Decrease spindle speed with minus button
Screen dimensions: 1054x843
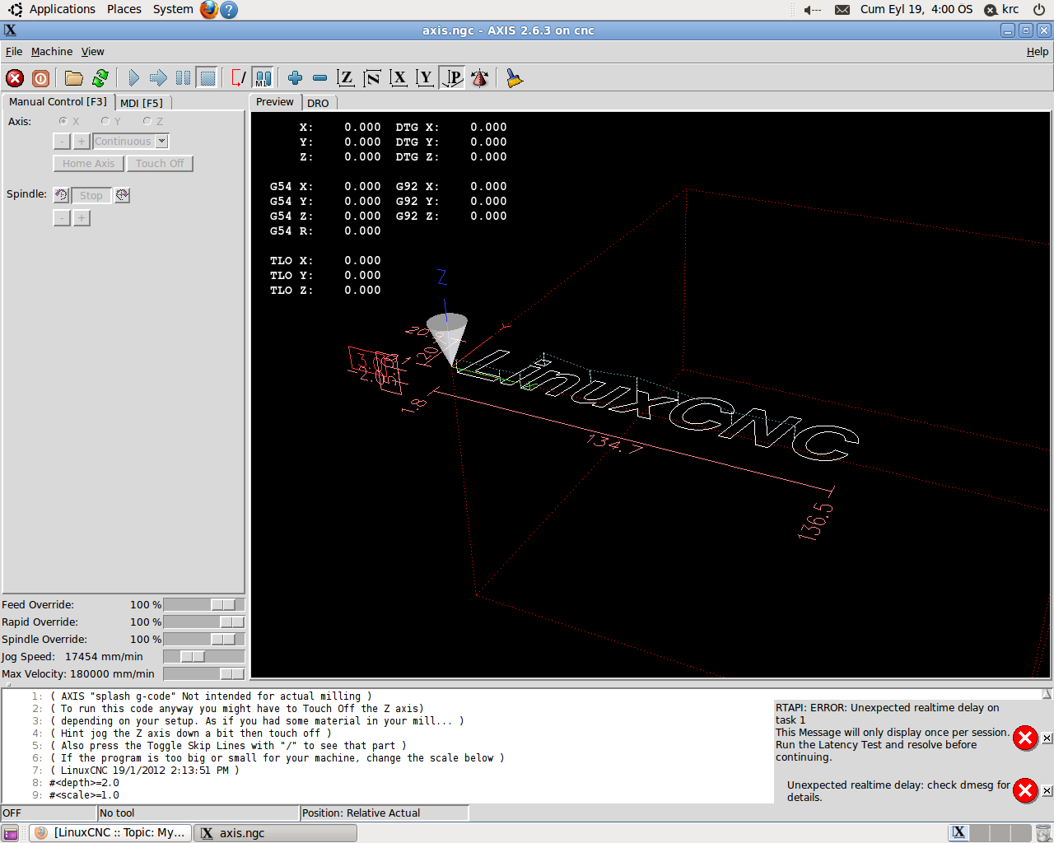(x=62, y=217)
